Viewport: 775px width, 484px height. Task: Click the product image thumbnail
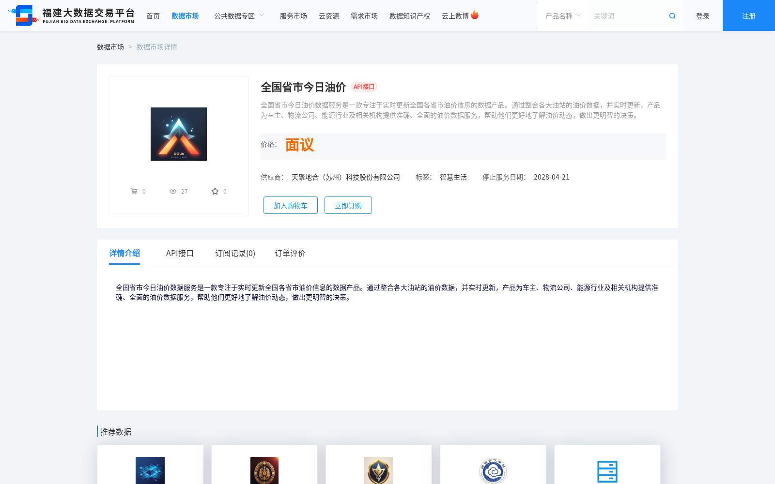coord(179,134)
